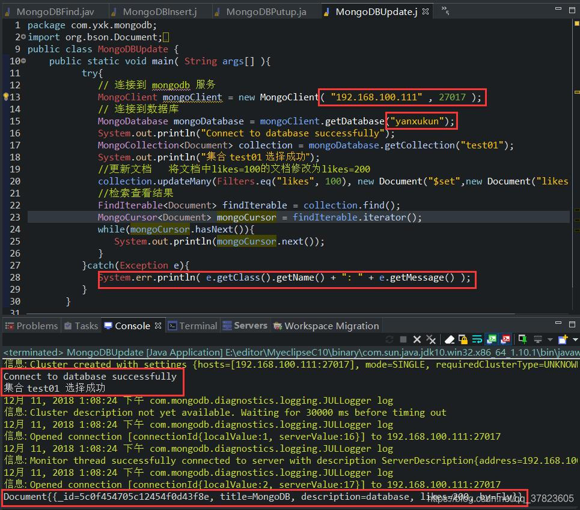Toggle show console on standard output
Viewport: 580px width, 510px height.
(492, 339)
